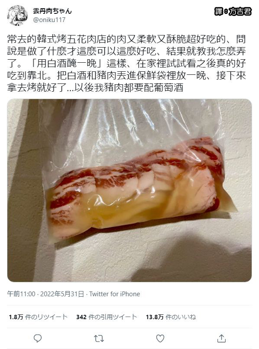Click the tweet's last line ending 葡萄酒
Screen dimensions: 259x349
95,88
